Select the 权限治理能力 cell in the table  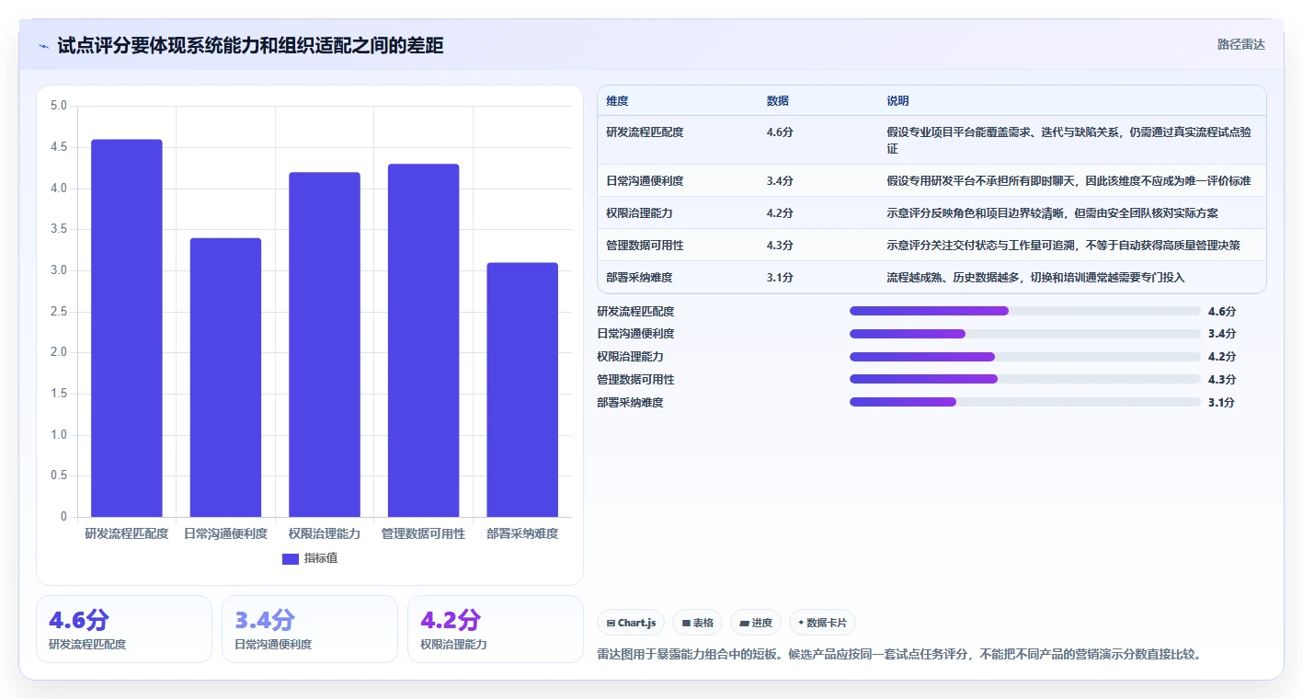point(640,213)
